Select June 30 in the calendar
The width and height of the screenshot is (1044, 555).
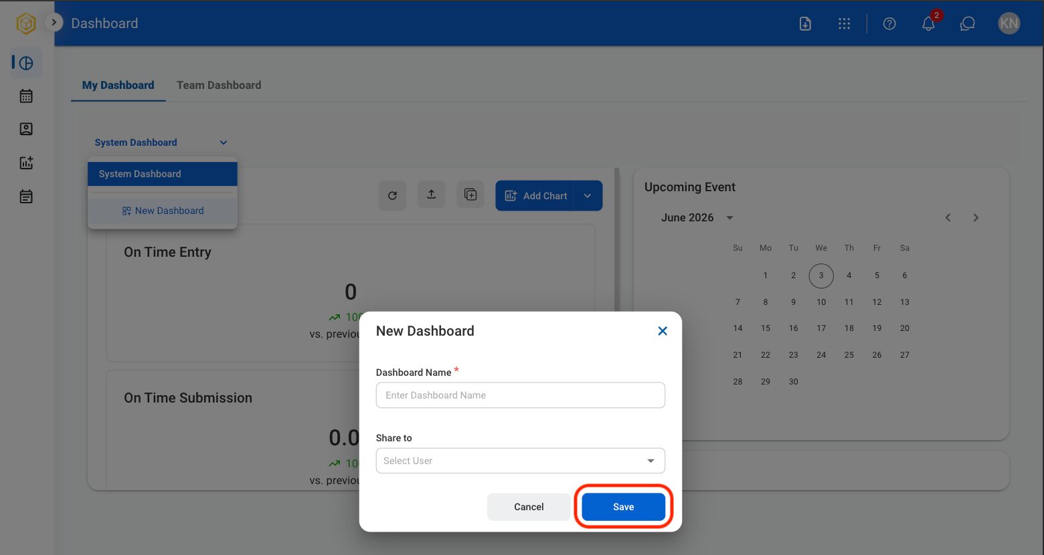click(x=794, y=382)
